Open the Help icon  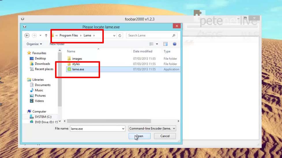[x=174, y=44]
